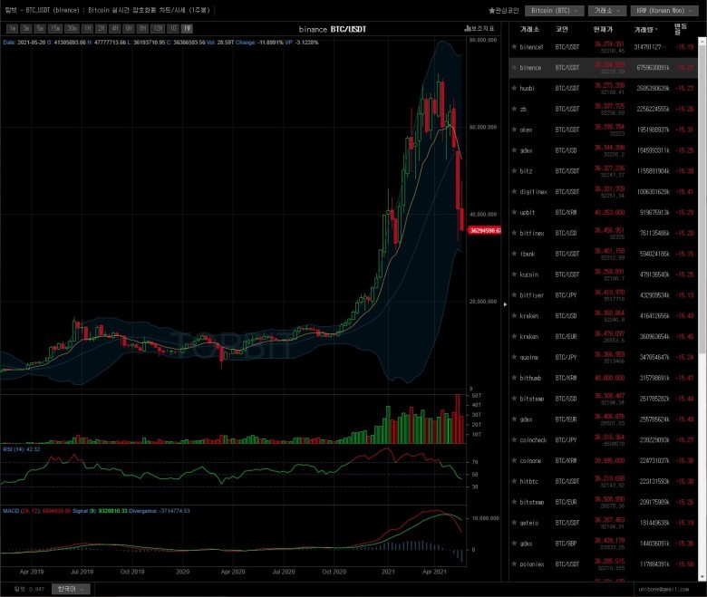Viewport: 707px width, 597px height.
Task: Select the 4H chart interval
Action: [x=115, y=28]
